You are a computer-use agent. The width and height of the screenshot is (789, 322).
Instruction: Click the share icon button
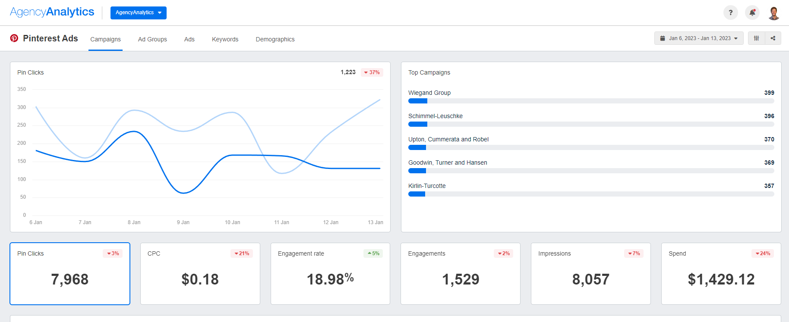773,38
